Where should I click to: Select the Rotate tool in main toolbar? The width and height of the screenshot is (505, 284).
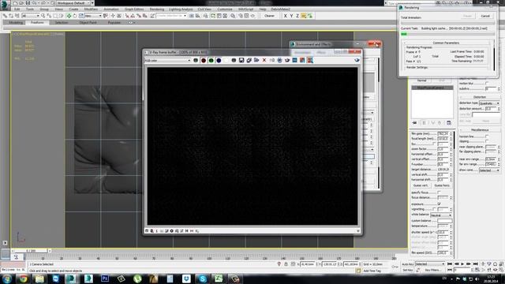point(75,16)
